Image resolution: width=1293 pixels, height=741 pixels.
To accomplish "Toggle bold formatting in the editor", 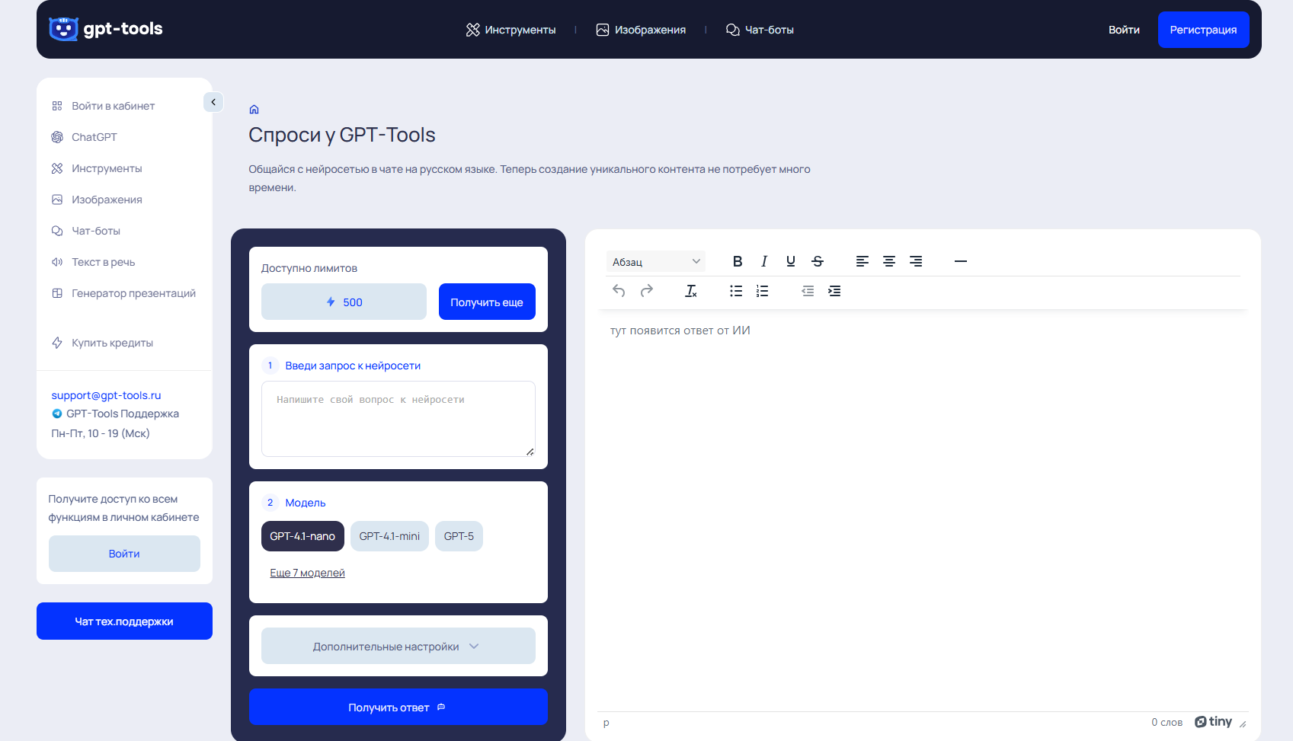I will pos(737,260).
